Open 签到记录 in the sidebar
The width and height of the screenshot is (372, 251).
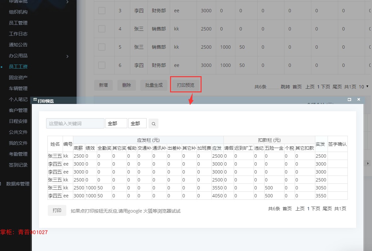(18, 165)
